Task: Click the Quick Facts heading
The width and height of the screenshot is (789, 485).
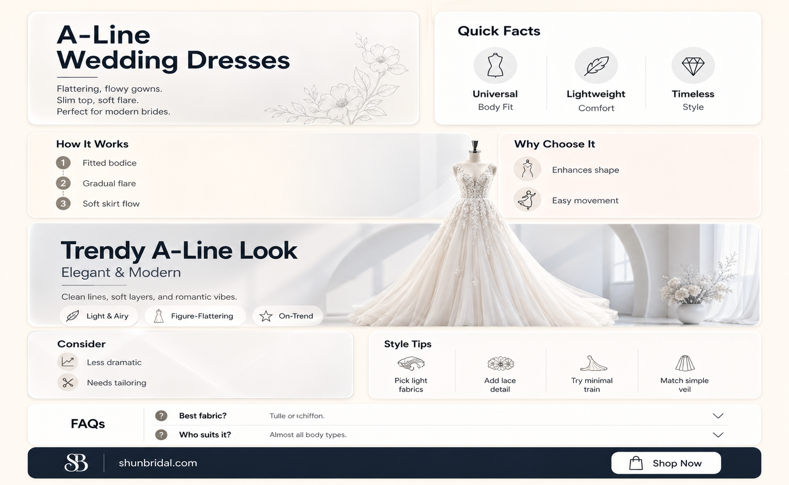Action: pos(499,31)
